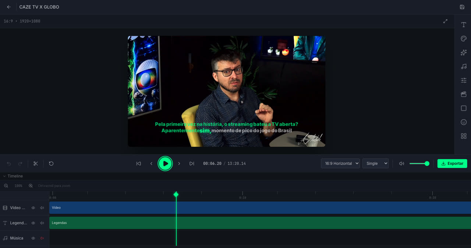The image size is (471, 248).
Task: Hide the Legendas track with eye icon
Action: 33,223
